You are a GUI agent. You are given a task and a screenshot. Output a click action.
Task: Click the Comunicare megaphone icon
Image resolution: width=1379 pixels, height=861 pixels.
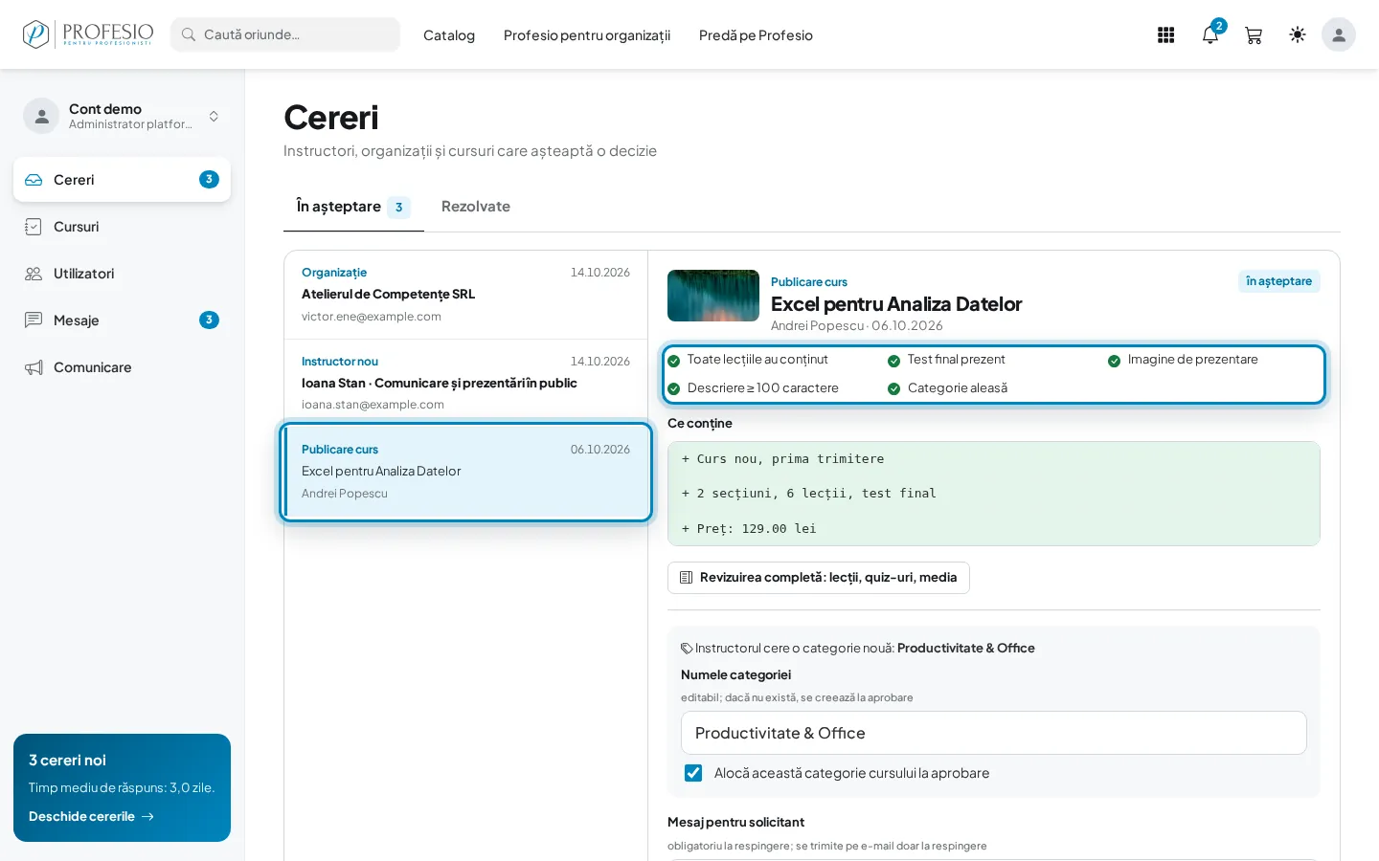click(x=34, y=367)
